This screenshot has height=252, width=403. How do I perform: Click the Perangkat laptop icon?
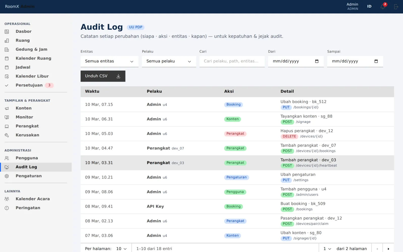[7, 126]
